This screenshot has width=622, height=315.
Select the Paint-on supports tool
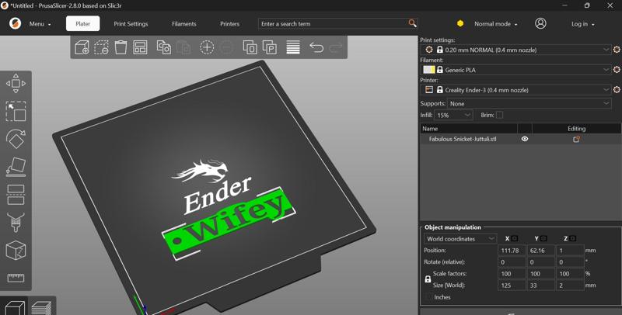16,223
